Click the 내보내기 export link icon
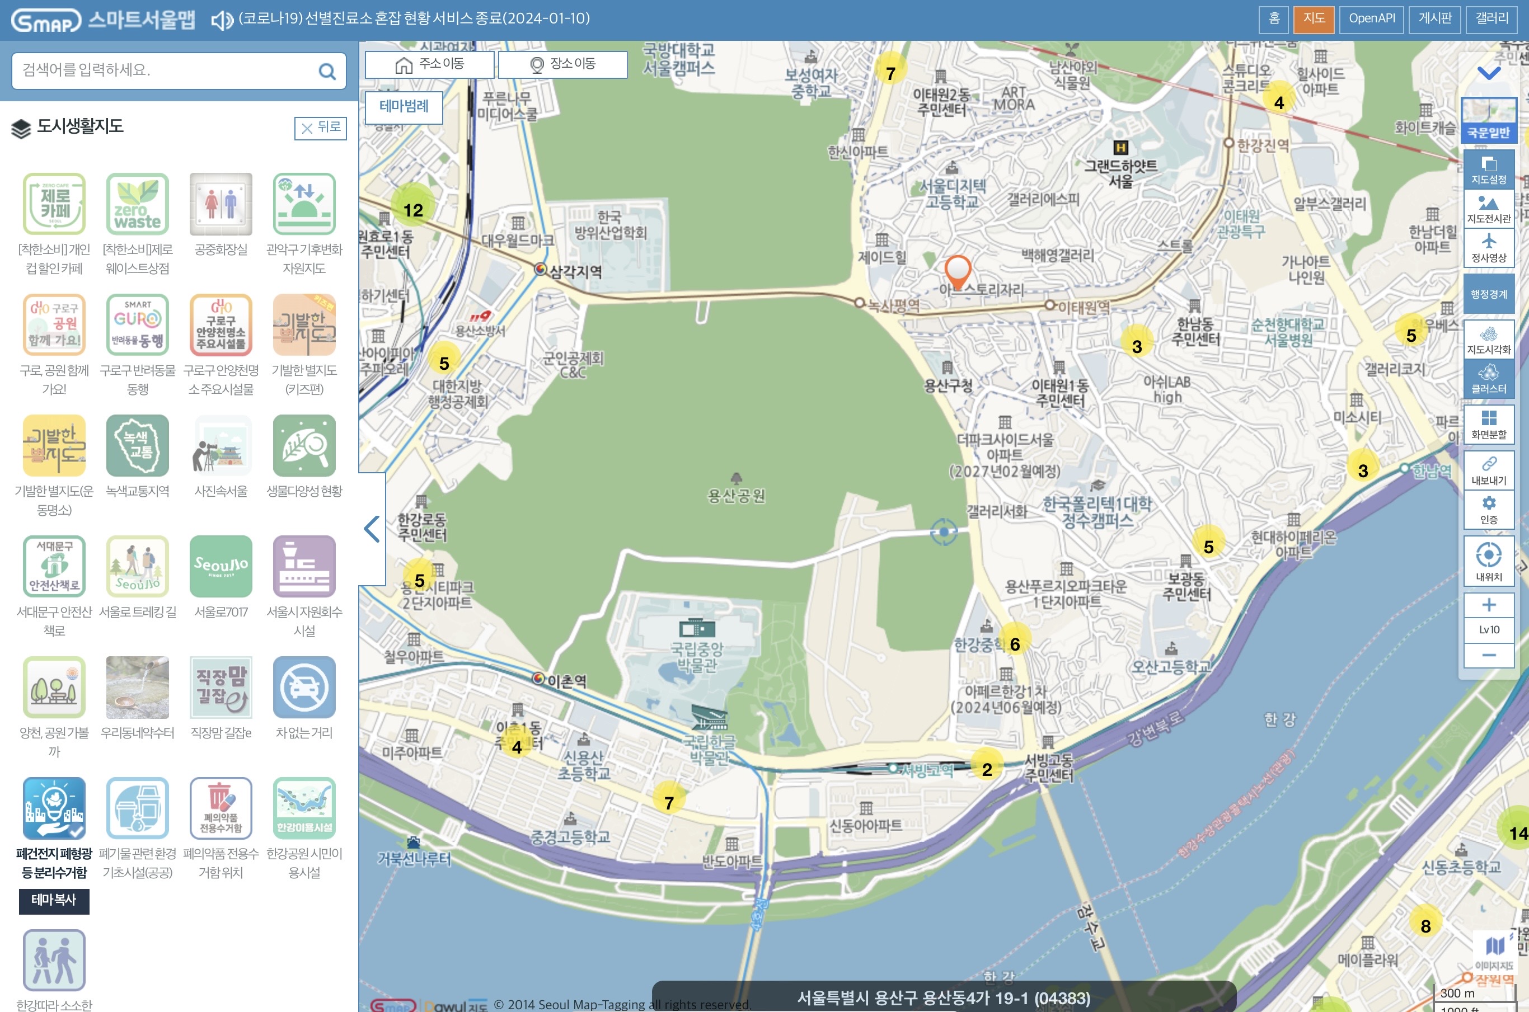This screenshot has width=1529, height=1012. click(x=1488, y=469)
